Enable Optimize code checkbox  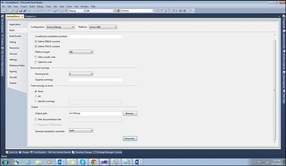click(36, 62)
